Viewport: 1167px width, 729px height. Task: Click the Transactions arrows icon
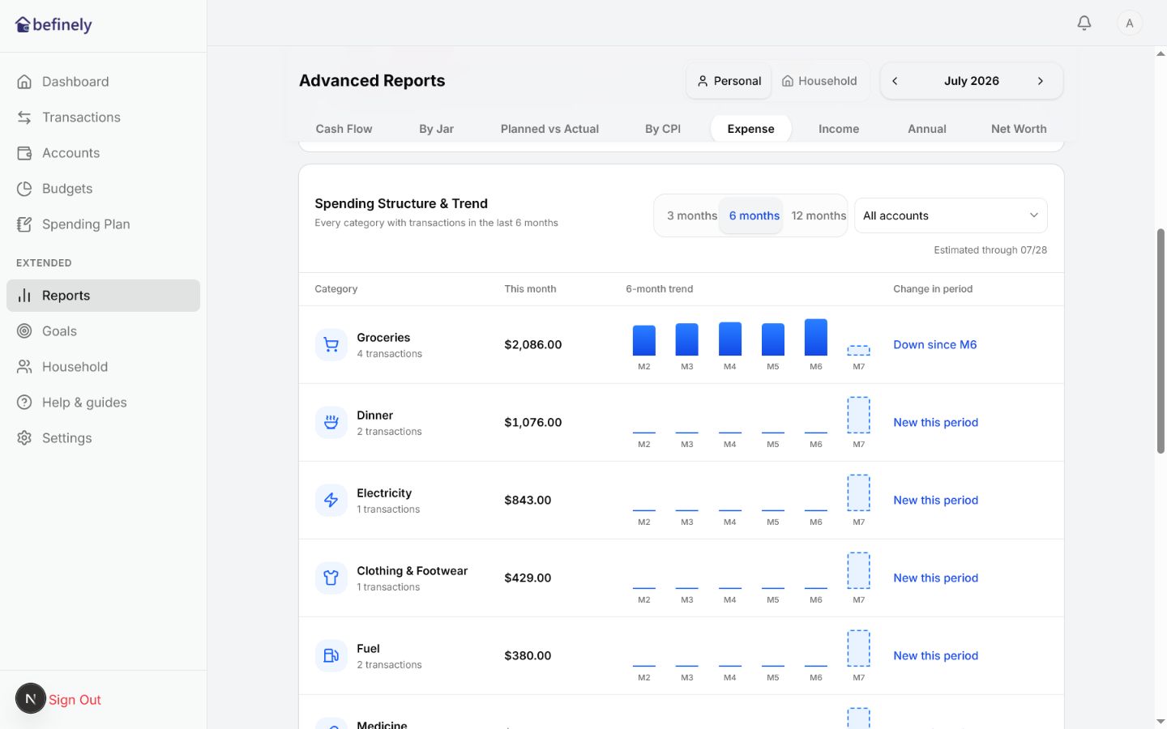pyautogui.click(x=24, y=117)
